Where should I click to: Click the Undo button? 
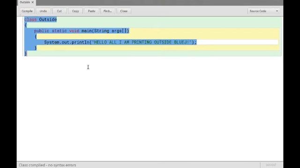coord(43,11)
